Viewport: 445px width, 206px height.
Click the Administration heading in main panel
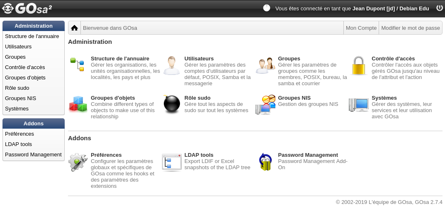pyautogui.click(x=90, y=42)
